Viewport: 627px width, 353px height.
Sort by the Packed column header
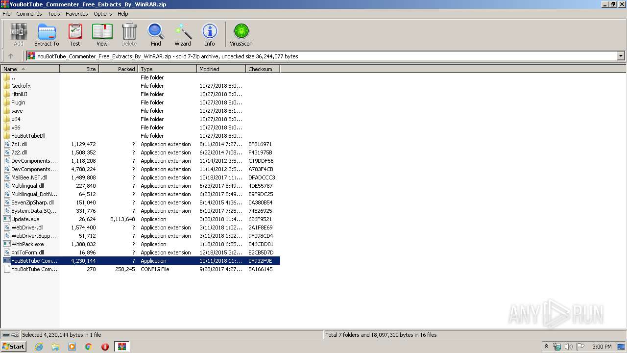119,69
